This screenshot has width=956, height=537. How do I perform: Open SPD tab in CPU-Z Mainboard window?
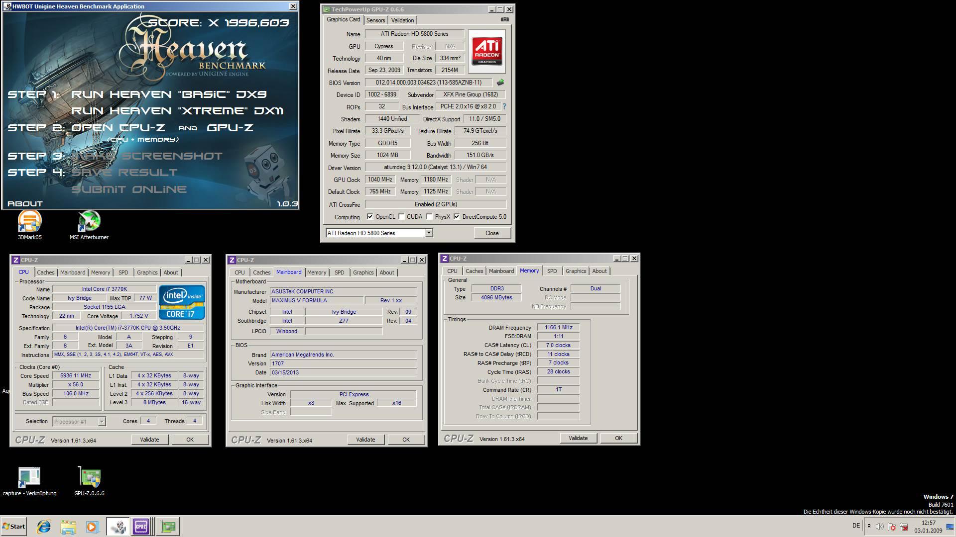click(339, 272)
